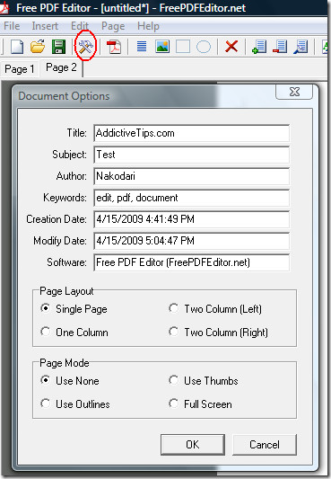Open the Page menu
Viewport: 331px width, 479px height.
(113, 26)
